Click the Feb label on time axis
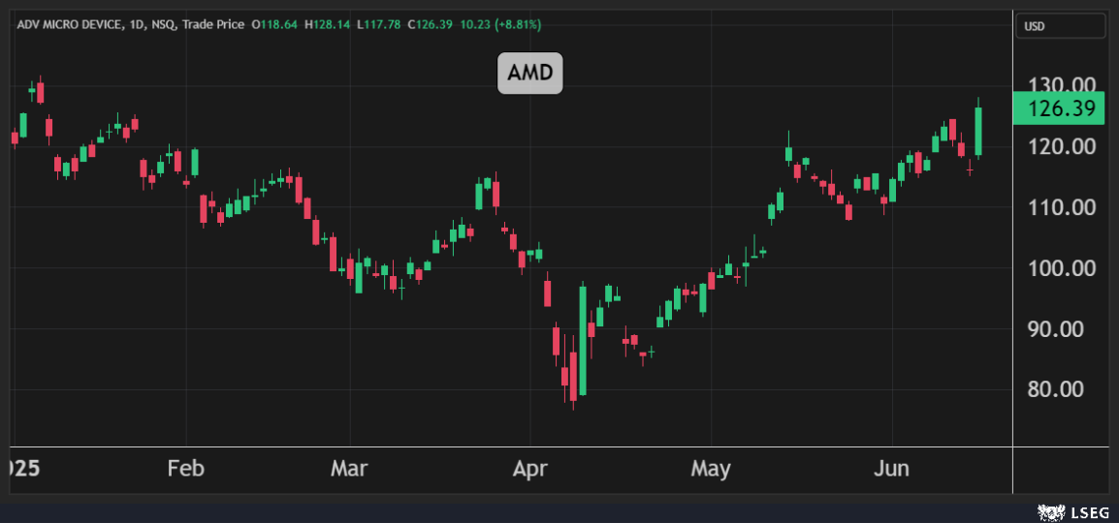This screenshot has height=523, width=1119. pos(185,469)
